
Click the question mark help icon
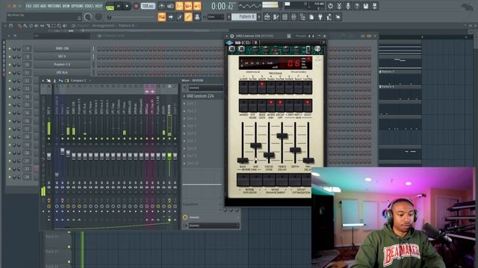click(x=357, y=6)
